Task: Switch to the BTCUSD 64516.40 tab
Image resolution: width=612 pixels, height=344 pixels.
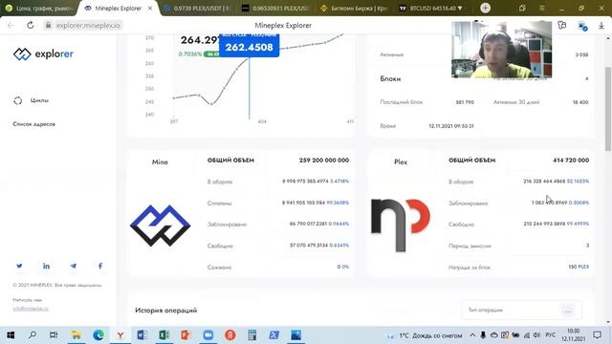Action: (431, 9)
